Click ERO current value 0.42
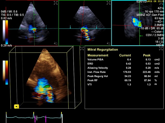The width and height of the screenshot is (165, 123). 128,64
